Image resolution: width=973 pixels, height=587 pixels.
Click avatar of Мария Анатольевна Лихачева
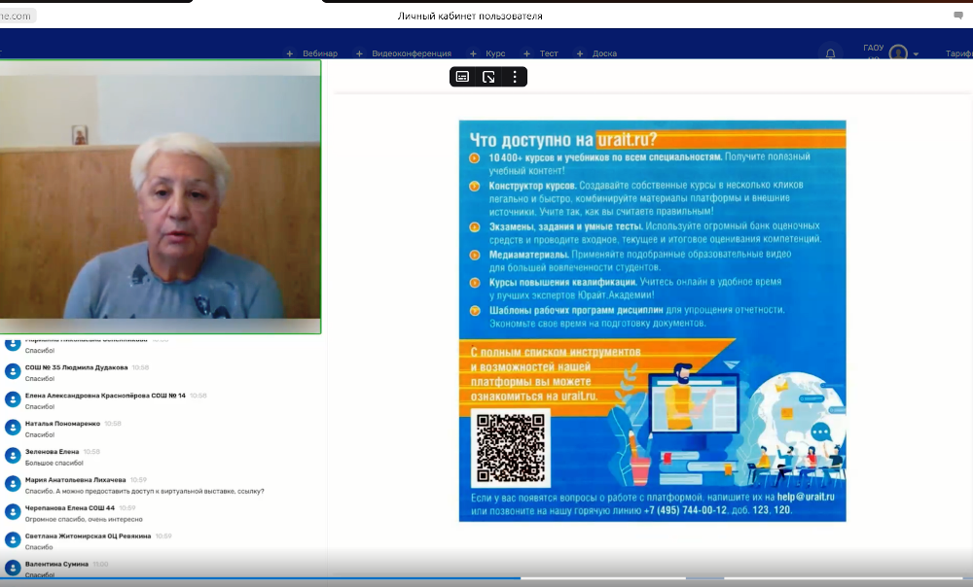pyautogui.click(x=13, y=483)
